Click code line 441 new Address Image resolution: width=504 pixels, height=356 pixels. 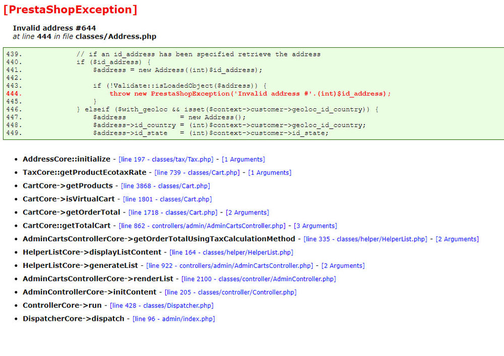coord(178,70)
